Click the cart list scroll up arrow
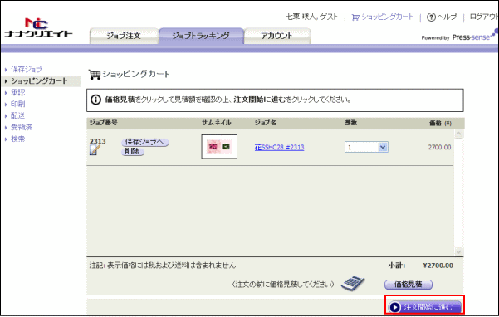The height and width of the screenshot is (317, 499). point(458,134)
